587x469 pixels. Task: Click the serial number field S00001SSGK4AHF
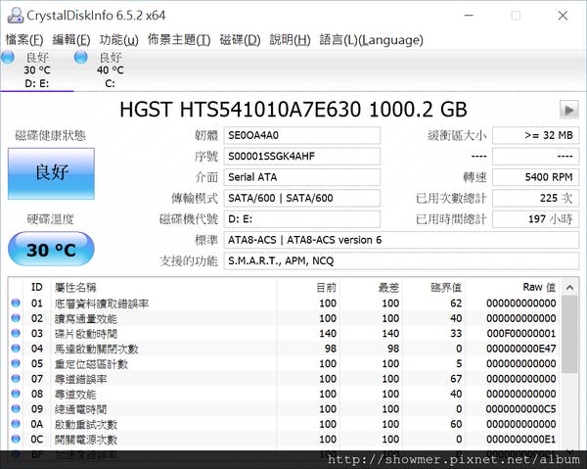301,157
